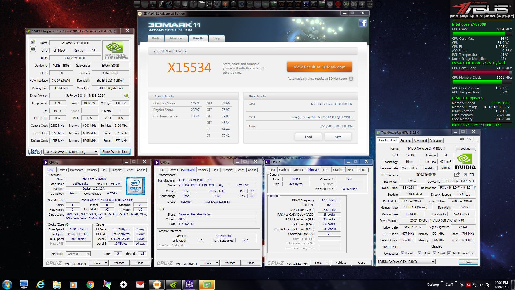Screen dimensions: 515x290
Task: Click the Intel Core i7 logo in CPU-Z
Action: (135, 186)
